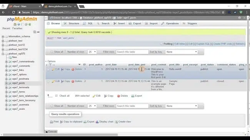Click the Print results icon
250x140 pixels.
[x=52, y=122]
